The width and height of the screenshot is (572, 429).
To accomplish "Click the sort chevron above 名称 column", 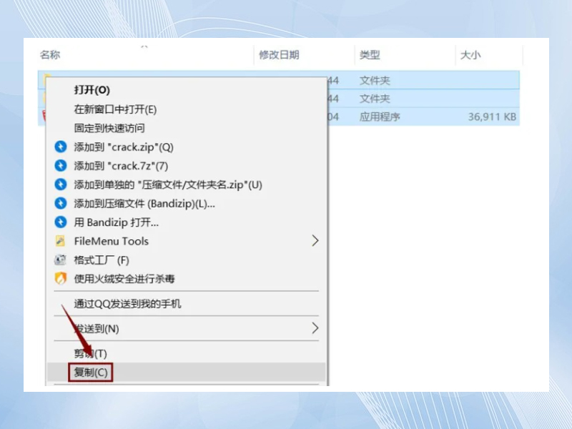I will click(x=144, y=46).
